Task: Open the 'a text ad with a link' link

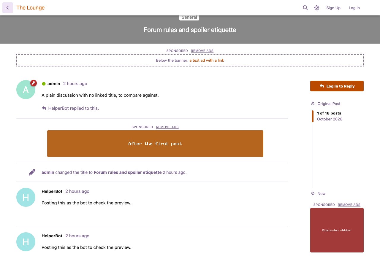Action: click(207, 60)
